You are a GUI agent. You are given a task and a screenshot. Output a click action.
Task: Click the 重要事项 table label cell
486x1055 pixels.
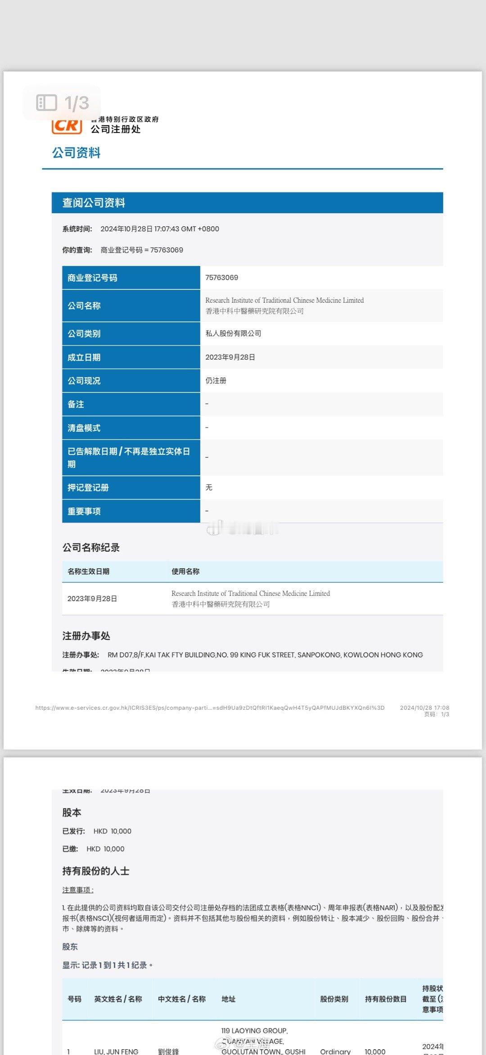(x=131, y=511)
